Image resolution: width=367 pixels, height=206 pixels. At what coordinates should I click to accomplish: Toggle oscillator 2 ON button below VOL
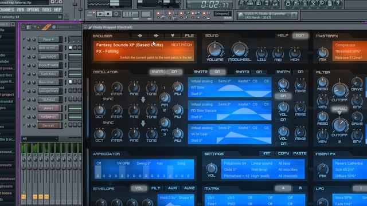[283, 120]
